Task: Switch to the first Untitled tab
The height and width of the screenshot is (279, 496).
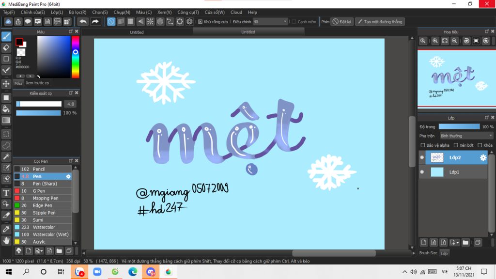Action: pyautogui.click(x=137, y=32)
